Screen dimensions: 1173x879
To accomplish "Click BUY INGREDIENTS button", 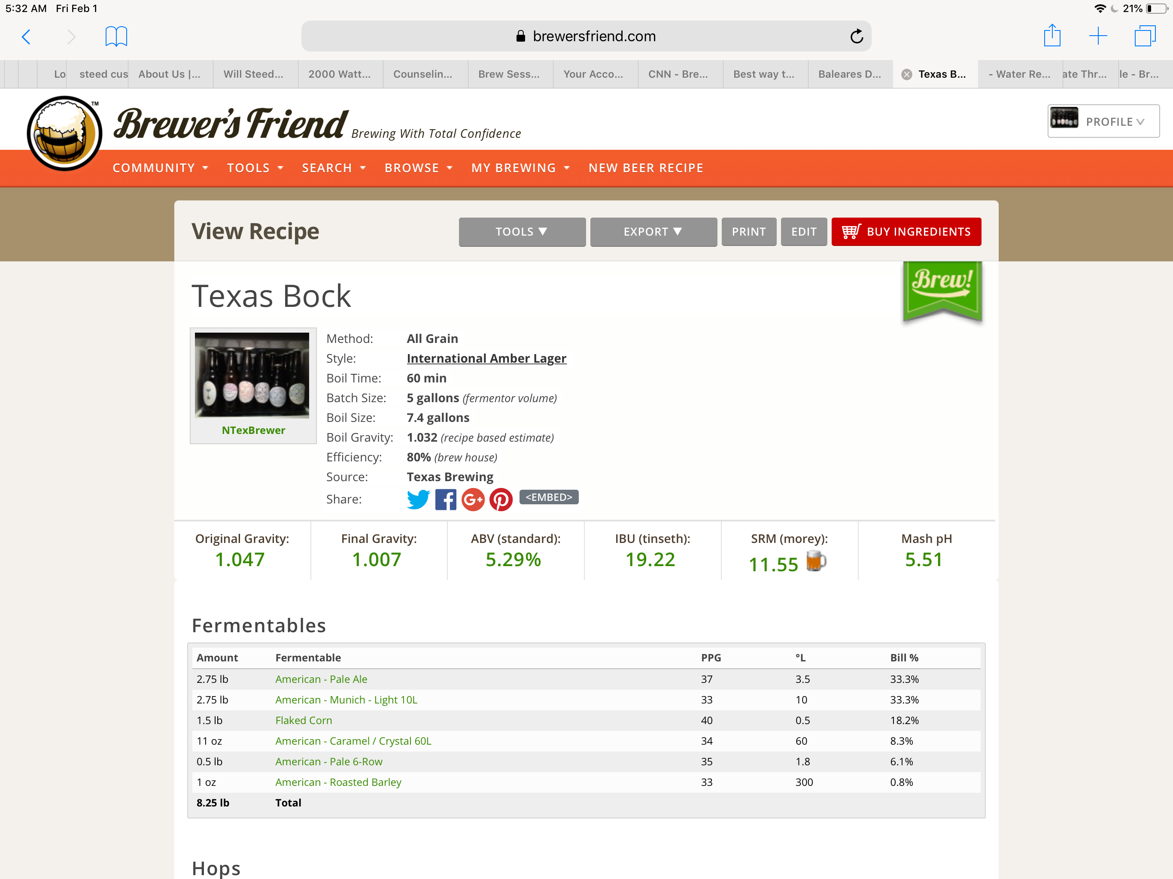I will [906, 232].
